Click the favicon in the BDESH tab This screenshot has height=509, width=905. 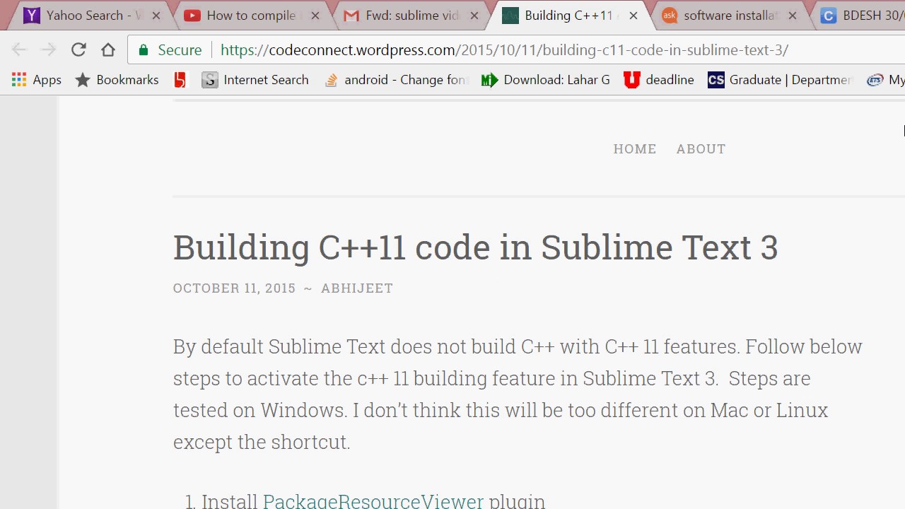[828, 16]
